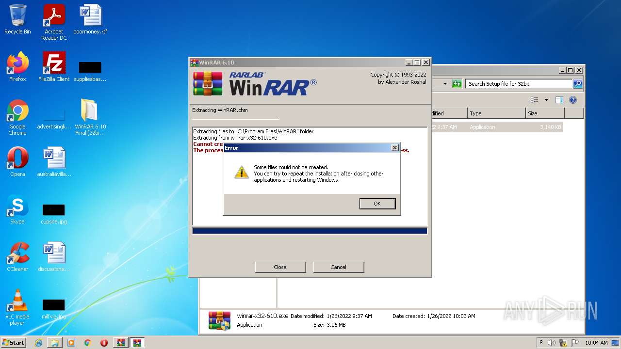Open discussione... document on desktop
This screenshot has height=349, width=621.
54,257
